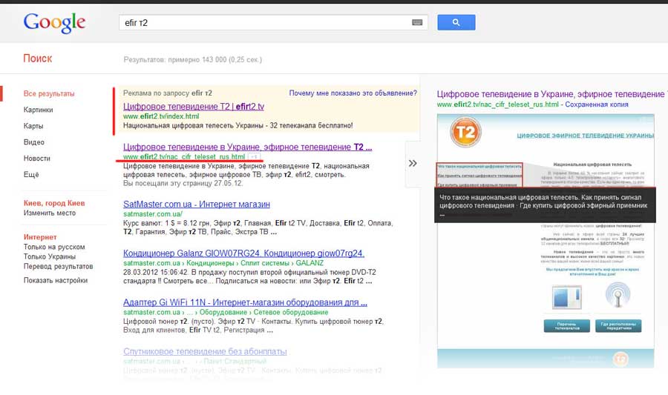Click the +1 button next to efirt2.tv result
The height and width of the screenshot is (395, 668).
coord(254,157)
